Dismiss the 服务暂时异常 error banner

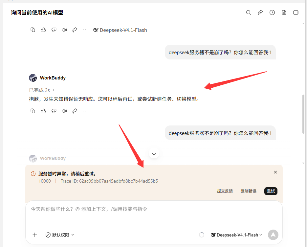pos(275,172)
